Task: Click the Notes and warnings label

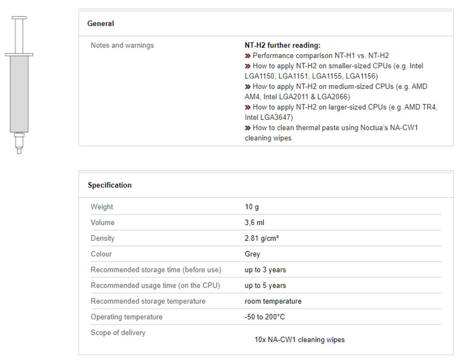Action: pyautogui.click(x=122, y=45)
